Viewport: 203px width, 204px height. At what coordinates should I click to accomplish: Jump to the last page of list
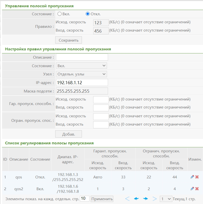pos(155,199)
